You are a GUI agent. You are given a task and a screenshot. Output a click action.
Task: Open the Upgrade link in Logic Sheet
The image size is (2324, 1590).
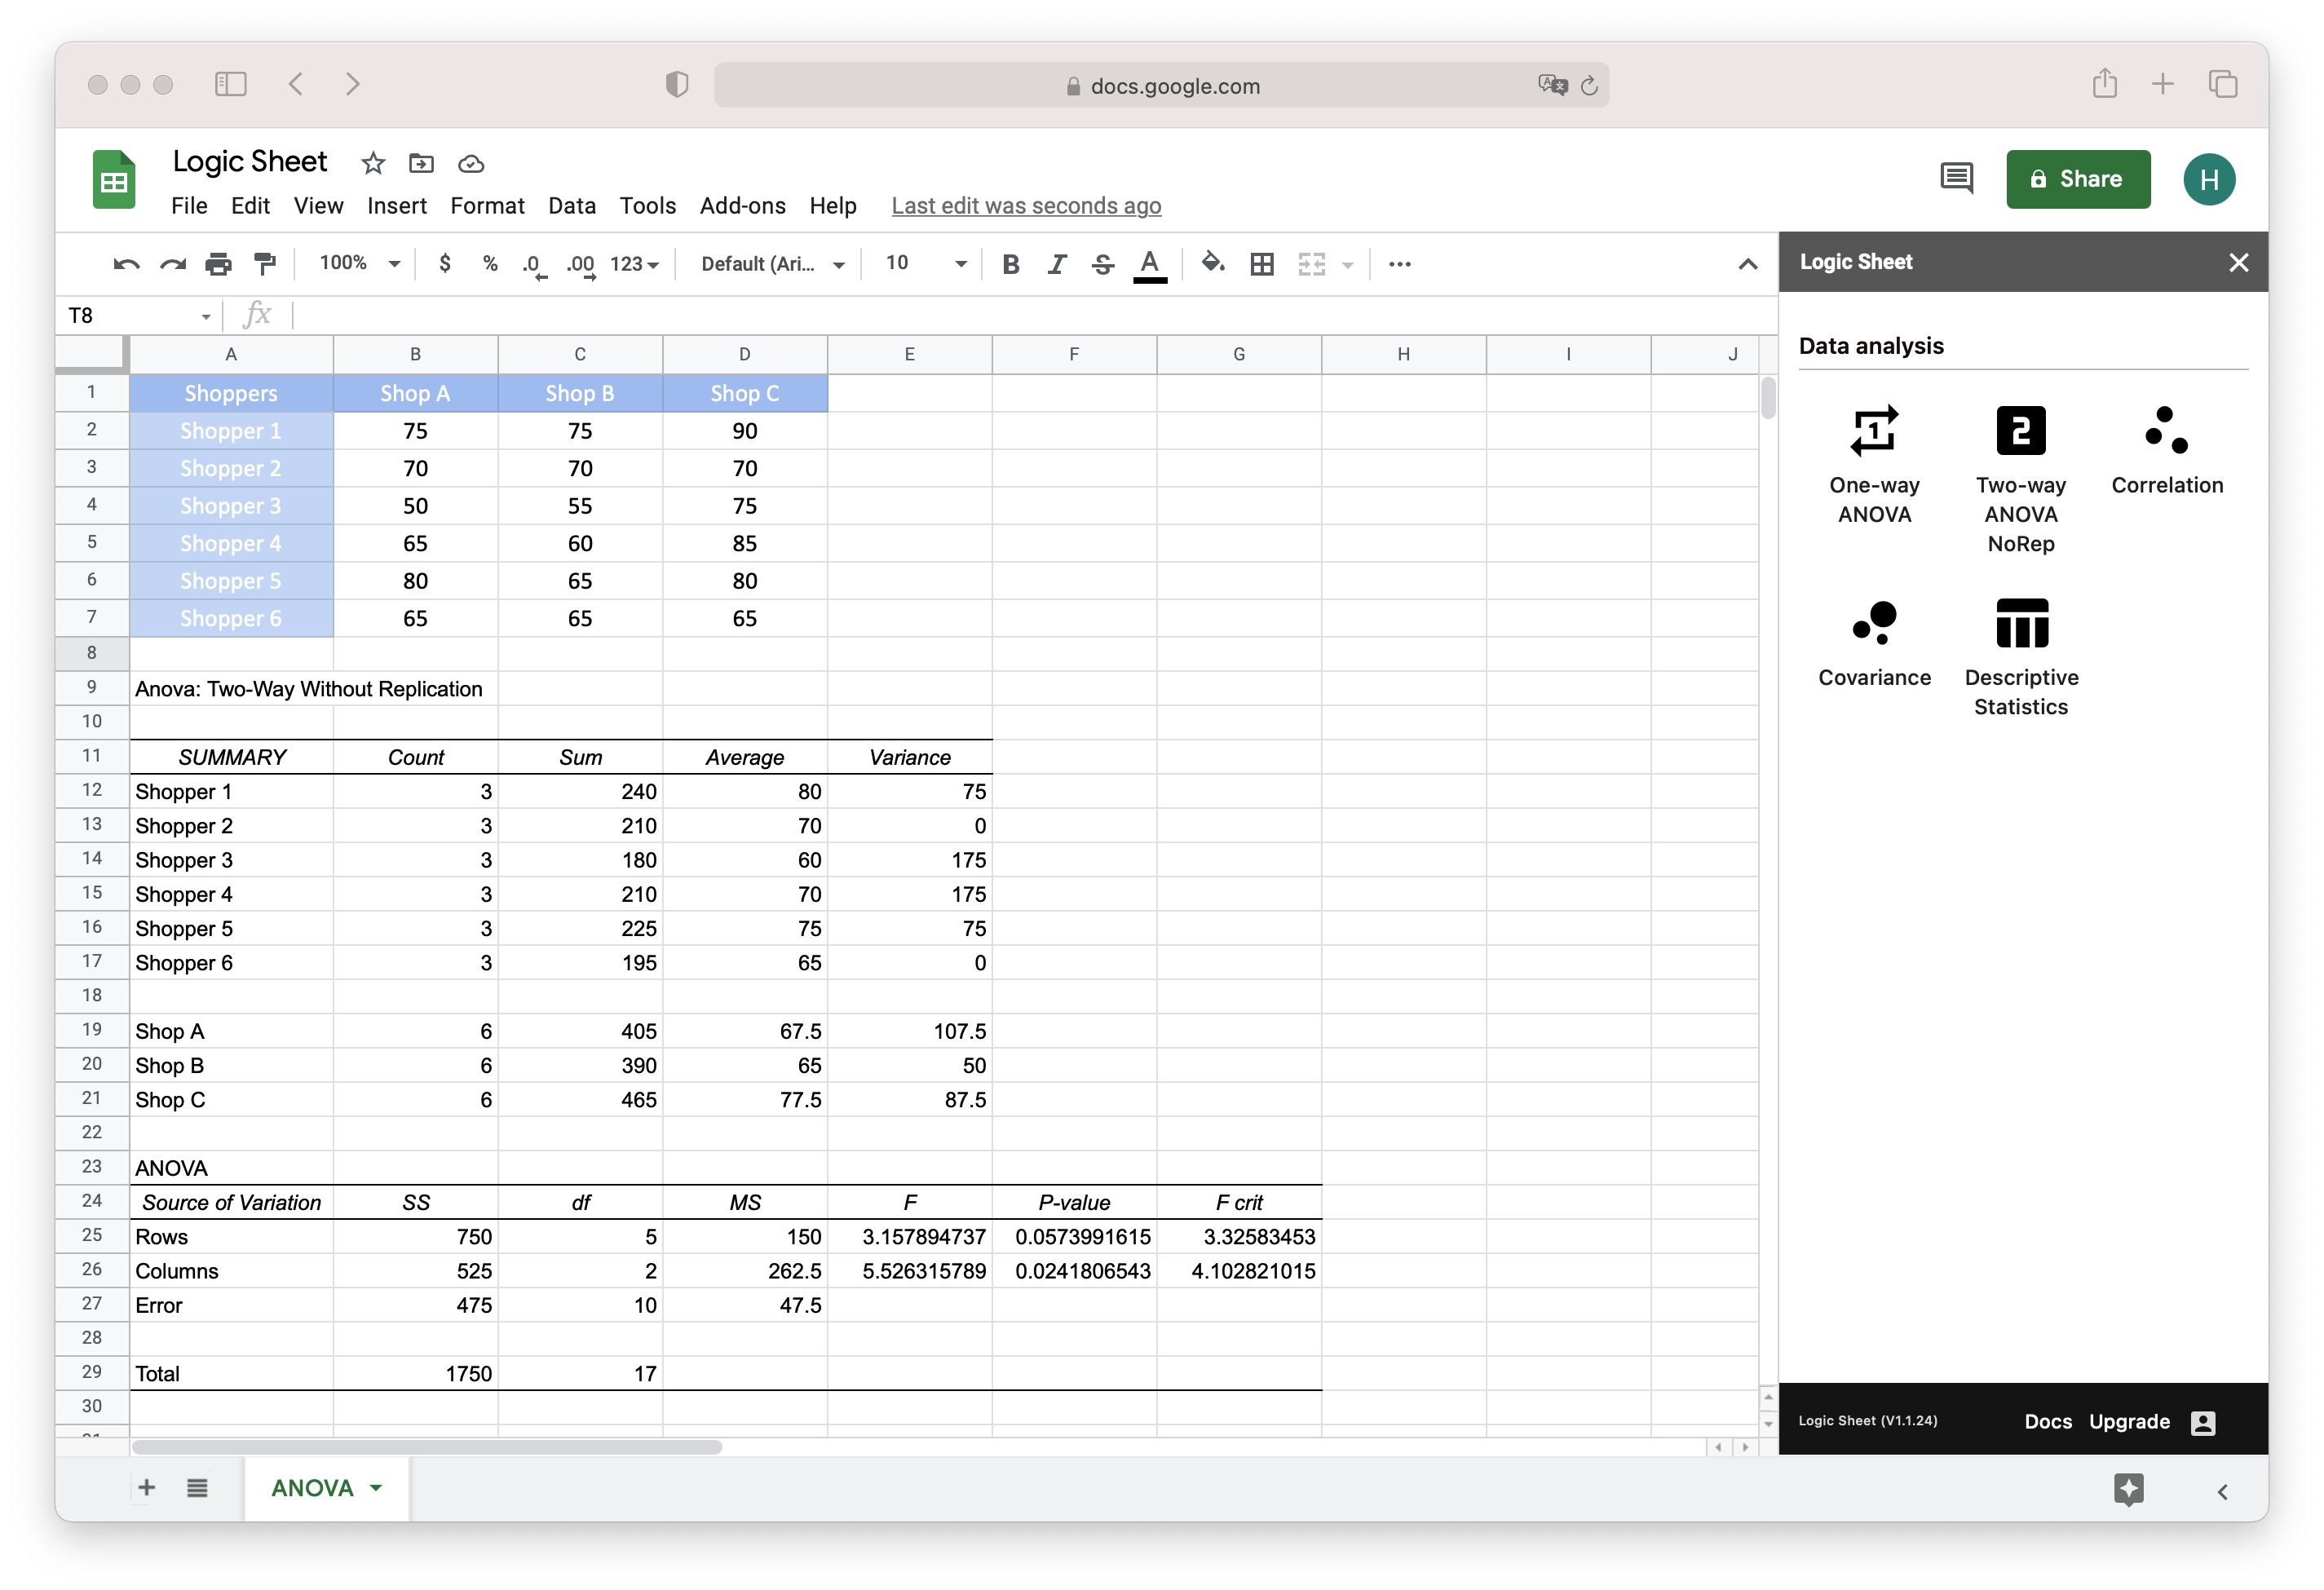pyautogui.click(x=2130, y=1421)
